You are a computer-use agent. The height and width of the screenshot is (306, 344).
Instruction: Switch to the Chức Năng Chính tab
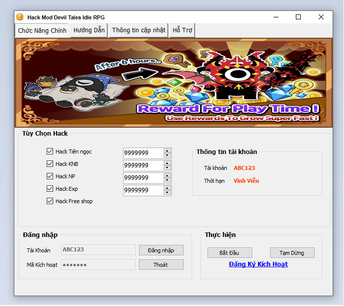[42, 30]
